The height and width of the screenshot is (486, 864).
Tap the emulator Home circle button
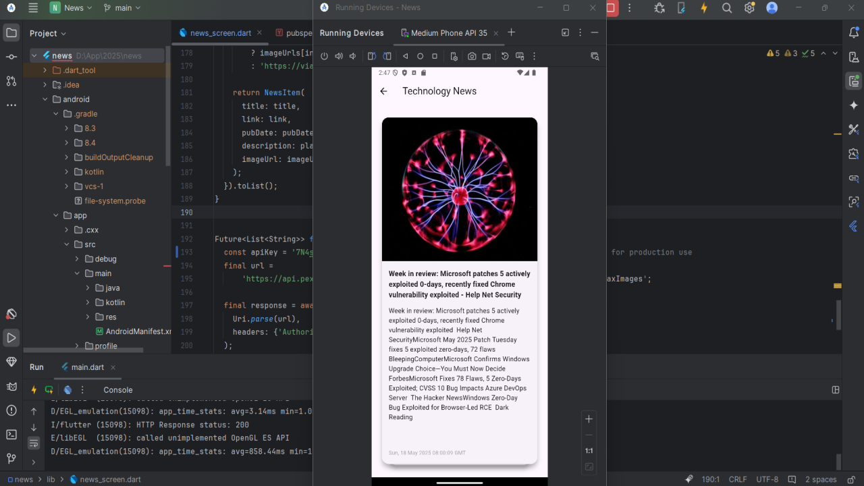(x=420, y=57)
